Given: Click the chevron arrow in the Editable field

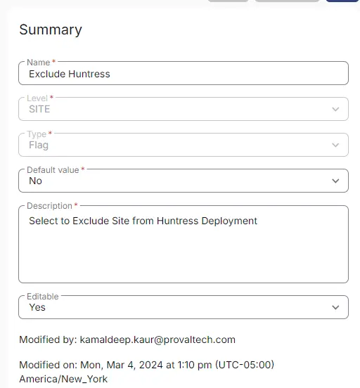Looking at the screenshot, I should coord(335,307).
